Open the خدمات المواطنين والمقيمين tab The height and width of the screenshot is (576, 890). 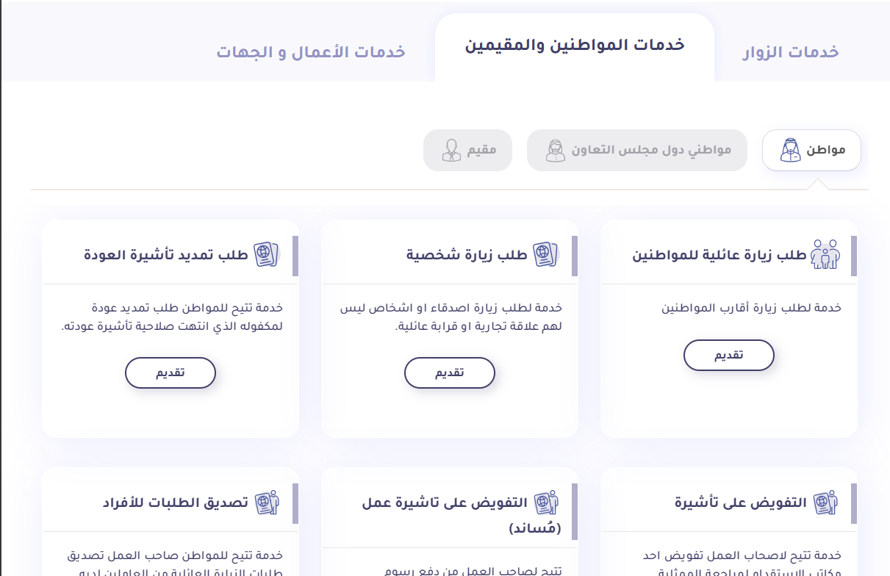pyautogui.click(x=575, y=46)
